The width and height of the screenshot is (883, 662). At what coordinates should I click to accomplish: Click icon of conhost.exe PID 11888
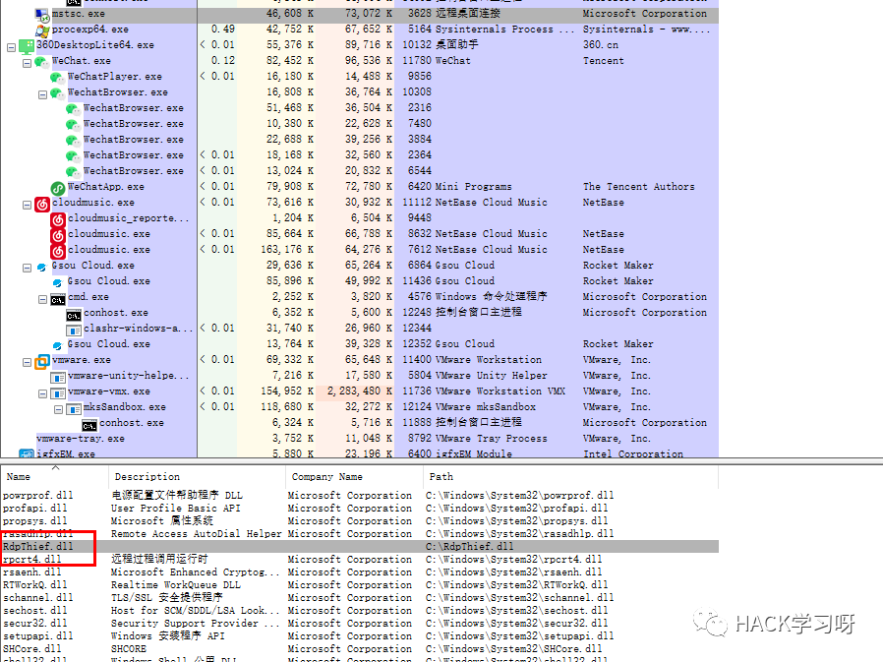(89, 425)
